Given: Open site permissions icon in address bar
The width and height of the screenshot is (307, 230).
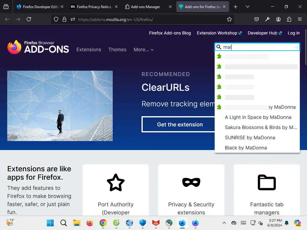Looking at the screenshot, I should 73,19.
